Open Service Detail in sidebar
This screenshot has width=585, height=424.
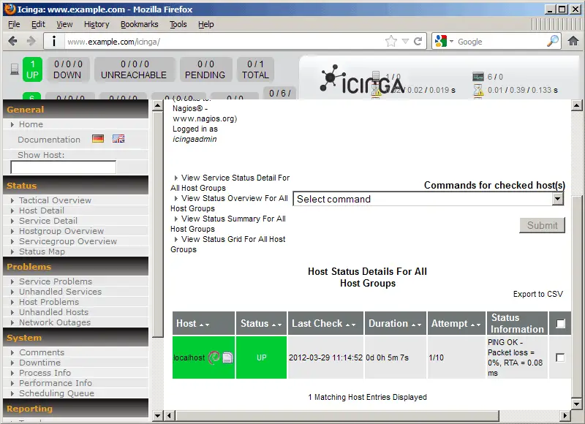[48, 221]
